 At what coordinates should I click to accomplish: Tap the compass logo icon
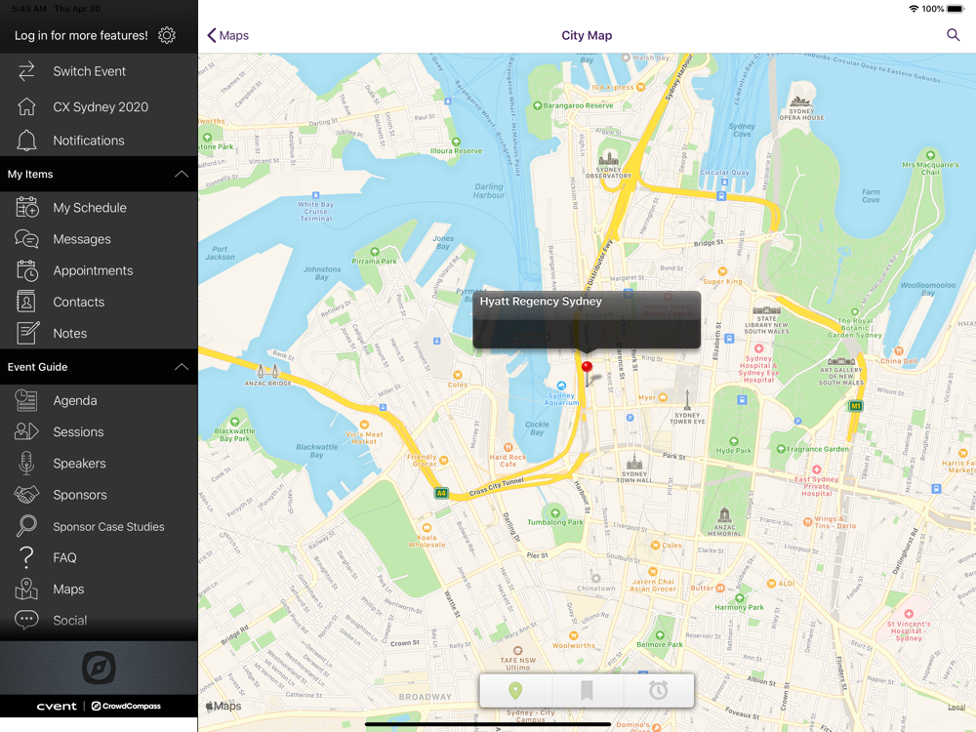(x=99, y=668)
